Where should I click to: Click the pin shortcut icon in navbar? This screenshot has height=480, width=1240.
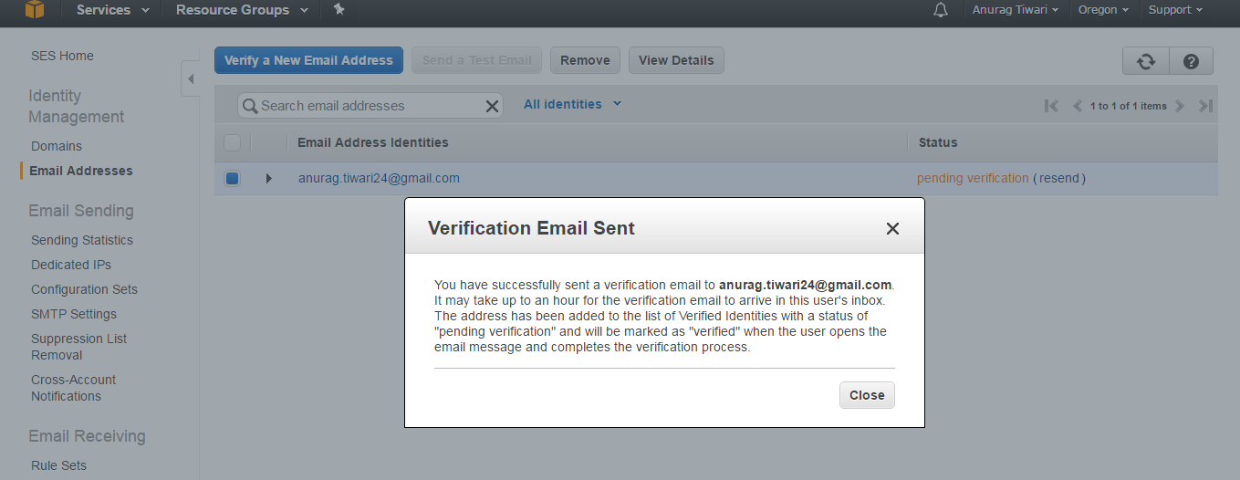click(339, 10)
